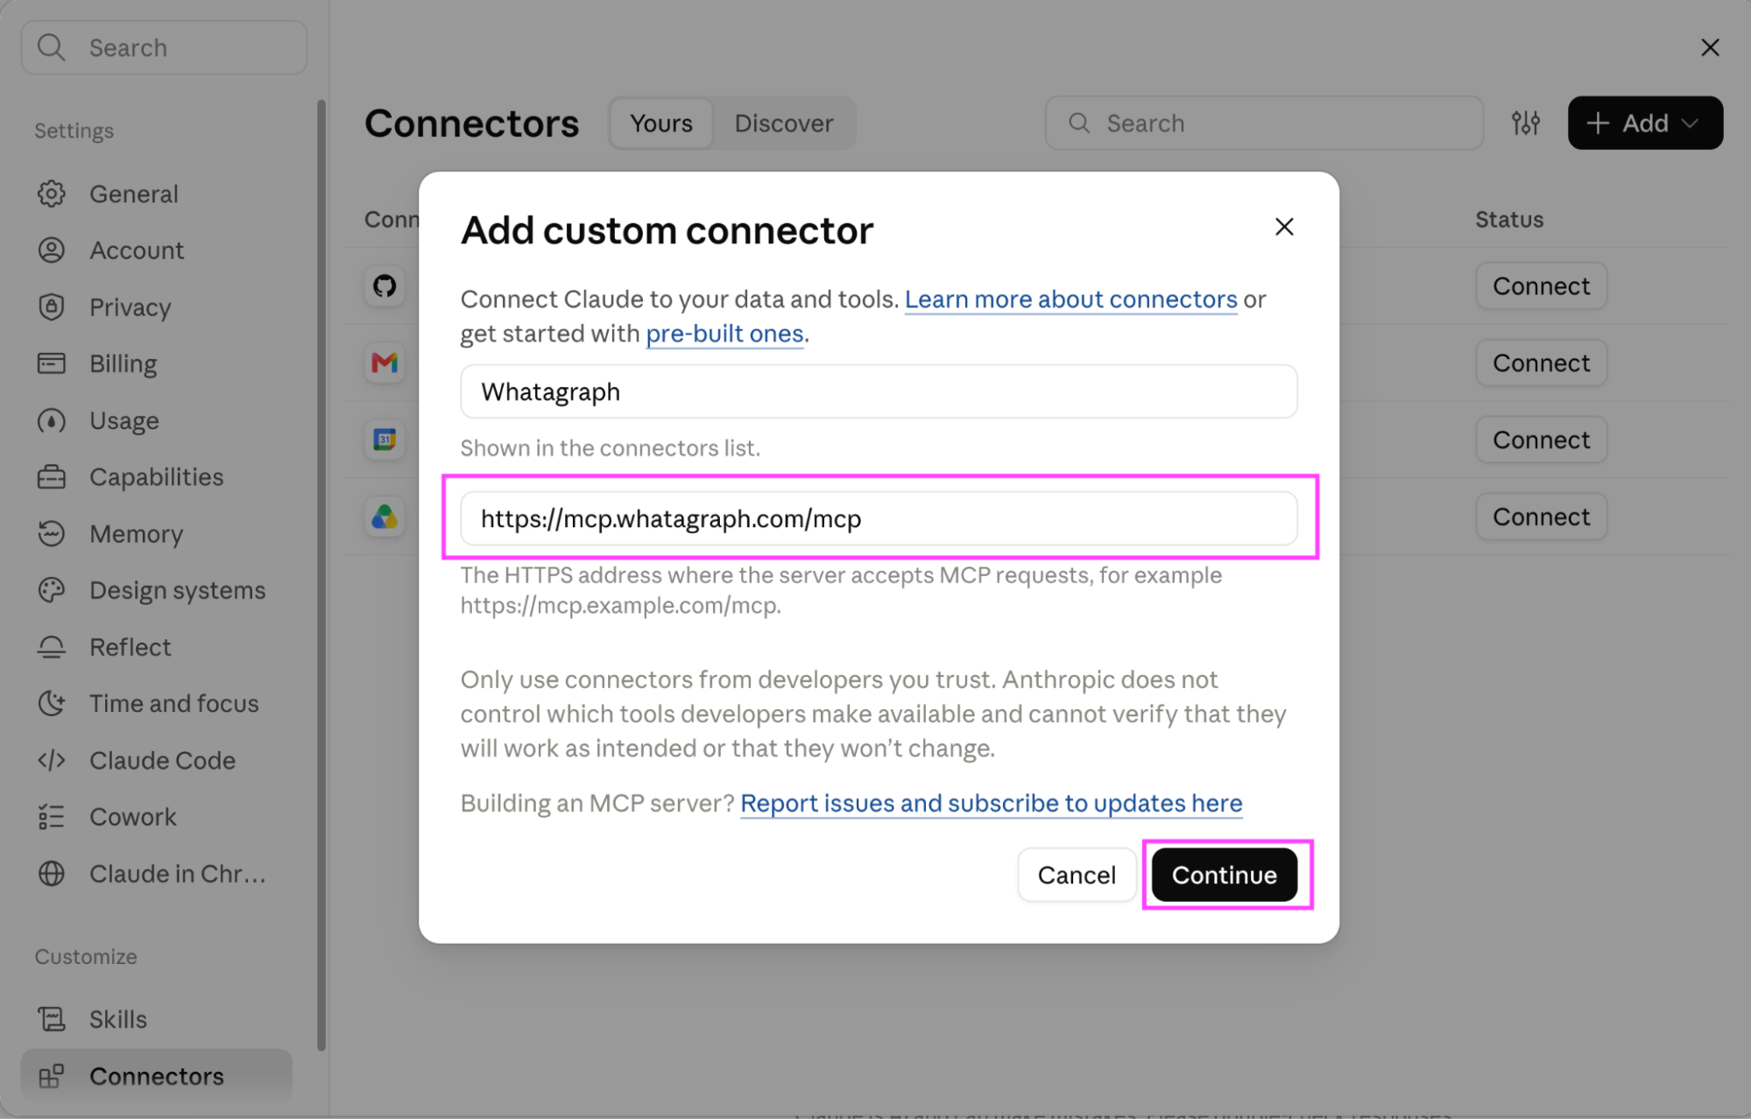
Task: Focus the sidebar settings Search field
Action: [164, 47]
